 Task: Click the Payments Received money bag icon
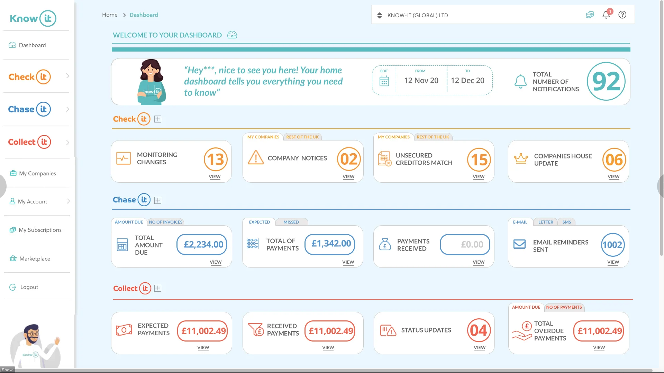(385, 244)
